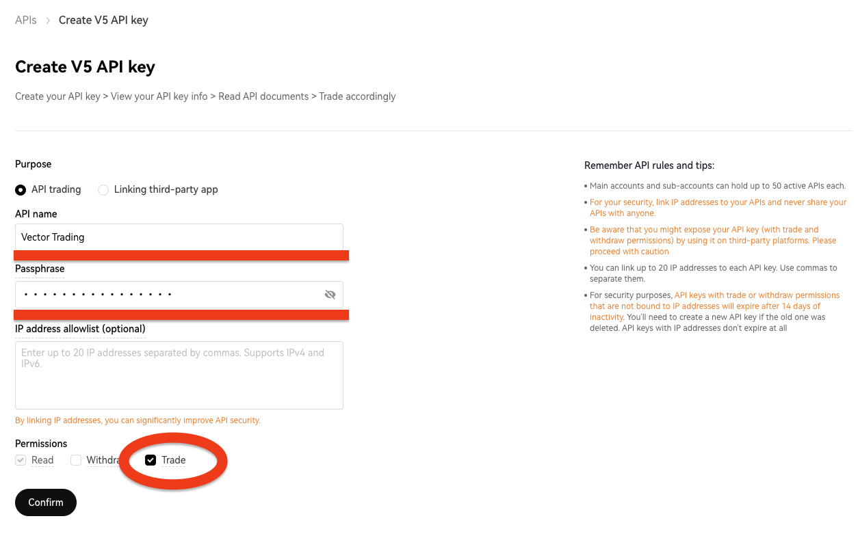Click the breadcrumb chevron separator

tap(48, 21)
